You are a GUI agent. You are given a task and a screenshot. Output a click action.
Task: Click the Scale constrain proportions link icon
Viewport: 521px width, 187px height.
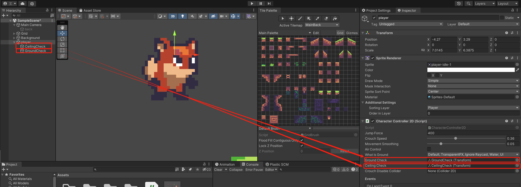tap(423, 50)
